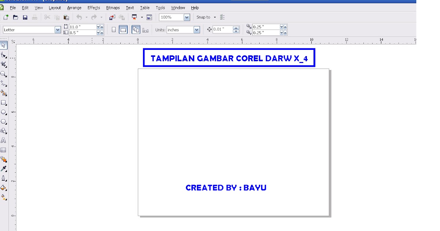Open the Application Launcher

[135, 17]
